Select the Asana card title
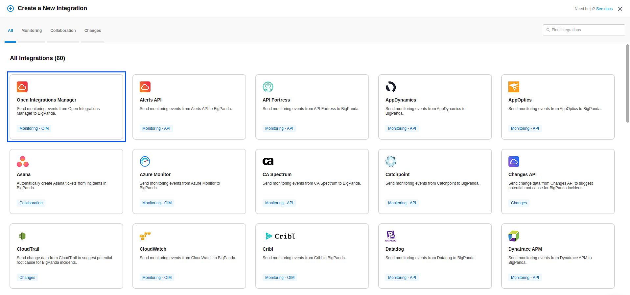This screenshot has width=630, height=295. pyautogui.click(x=24, y=174)
